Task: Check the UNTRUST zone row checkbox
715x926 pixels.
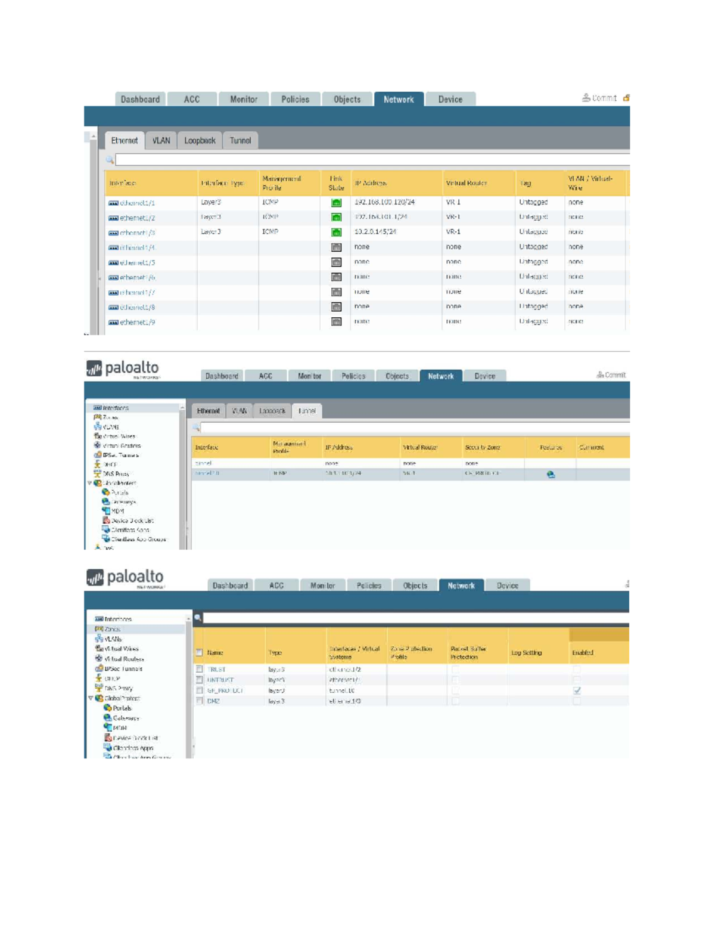Action: click(200, 680)
